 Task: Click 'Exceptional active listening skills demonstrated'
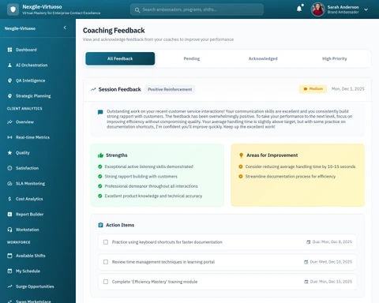coord(149,166)
